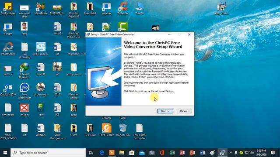Select the circle-crop image file
280x157 pixels.
pyautogui.click(x=41, y=89)
